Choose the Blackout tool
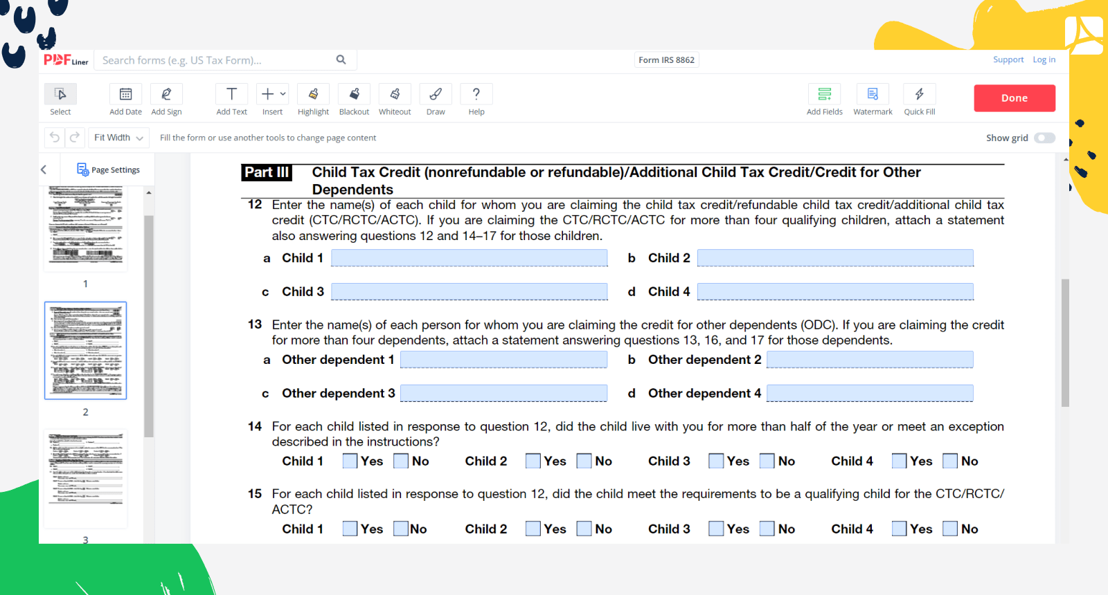 pyautogui.click(x=354, y=95)
